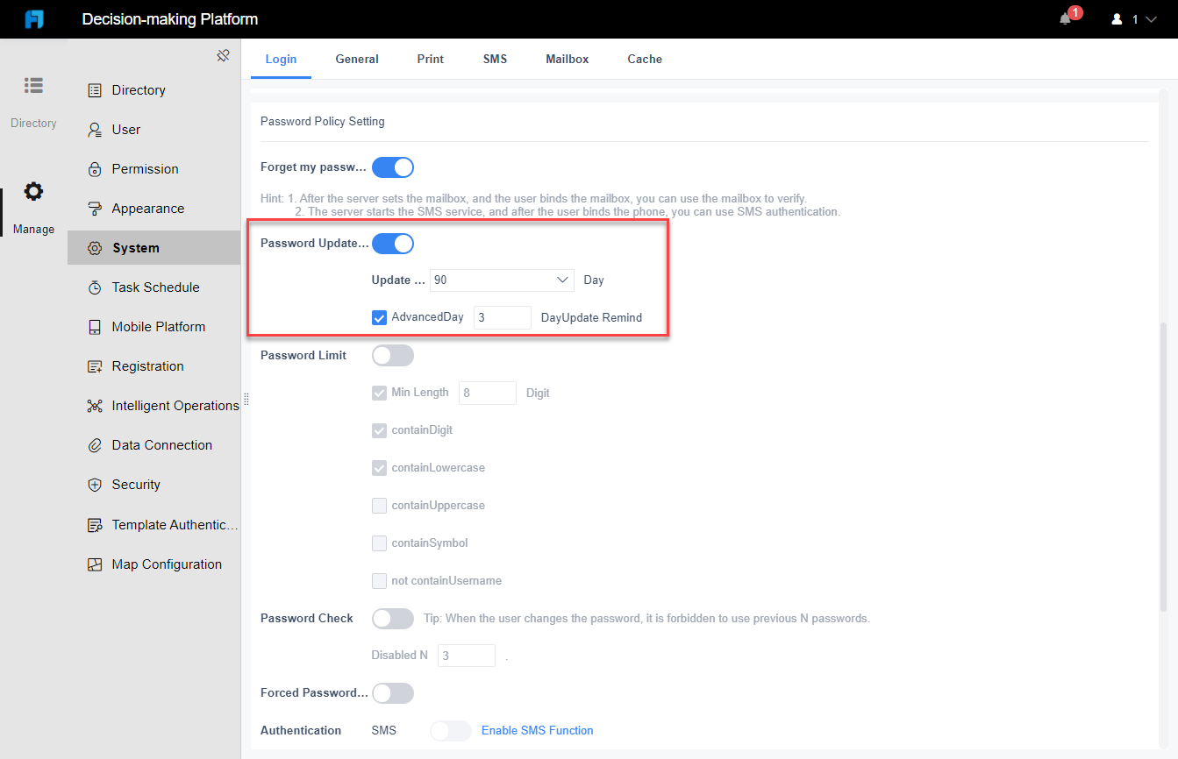Open the user account menu
The image size is (1178, 759).
1134,19
